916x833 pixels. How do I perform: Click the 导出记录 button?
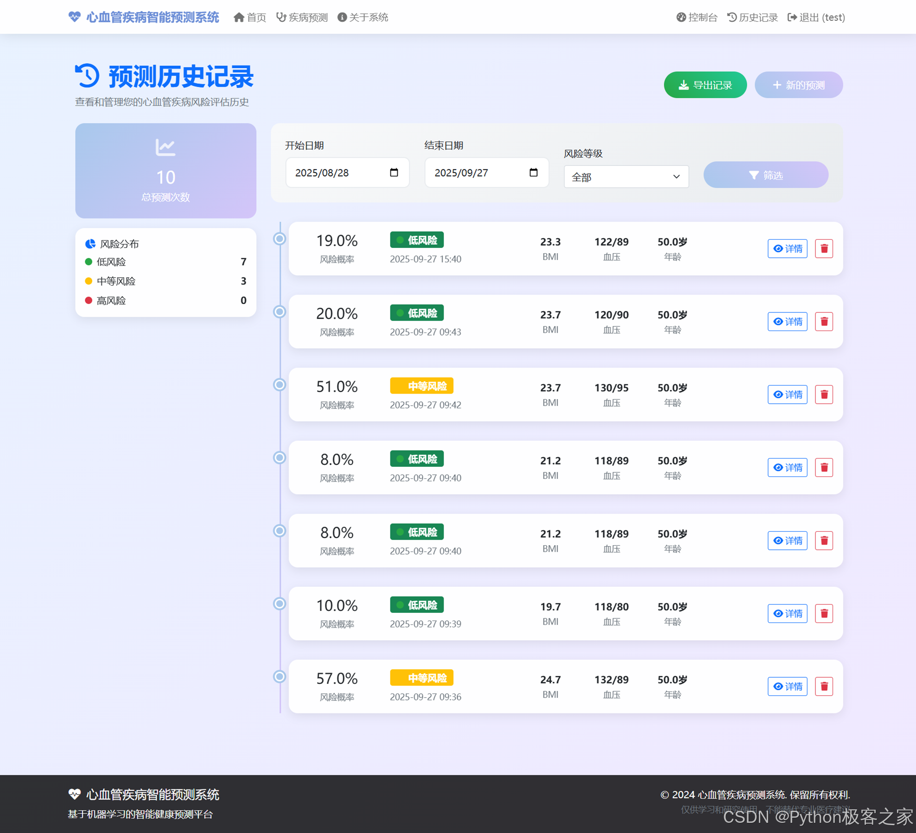pyautogui.click(x=705, y=85)
